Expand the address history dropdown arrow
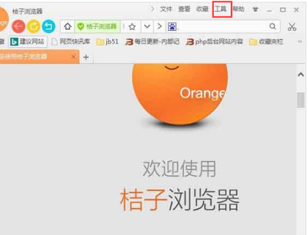Viewport: 308px width, 235px height. pyautogui.click(x=147, y=27)
